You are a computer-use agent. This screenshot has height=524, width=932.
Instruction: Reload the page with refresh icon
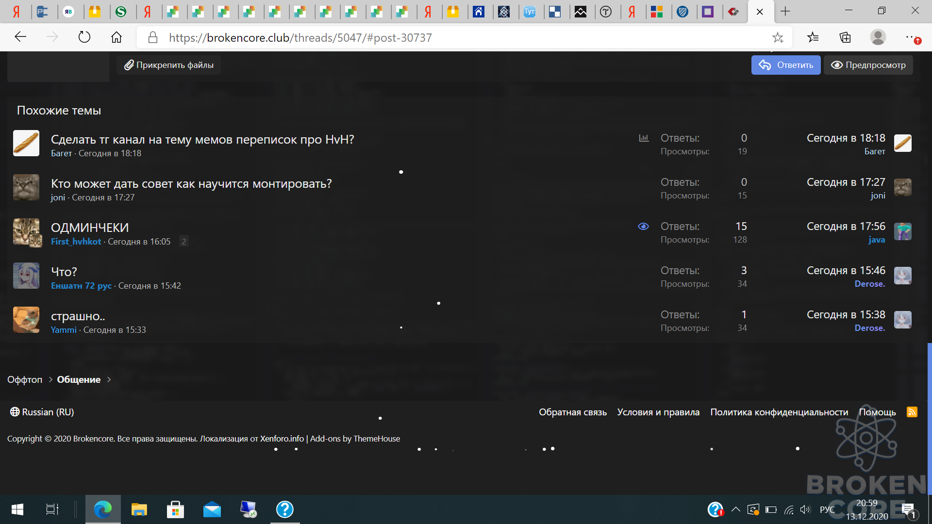(x=84, y=37)
